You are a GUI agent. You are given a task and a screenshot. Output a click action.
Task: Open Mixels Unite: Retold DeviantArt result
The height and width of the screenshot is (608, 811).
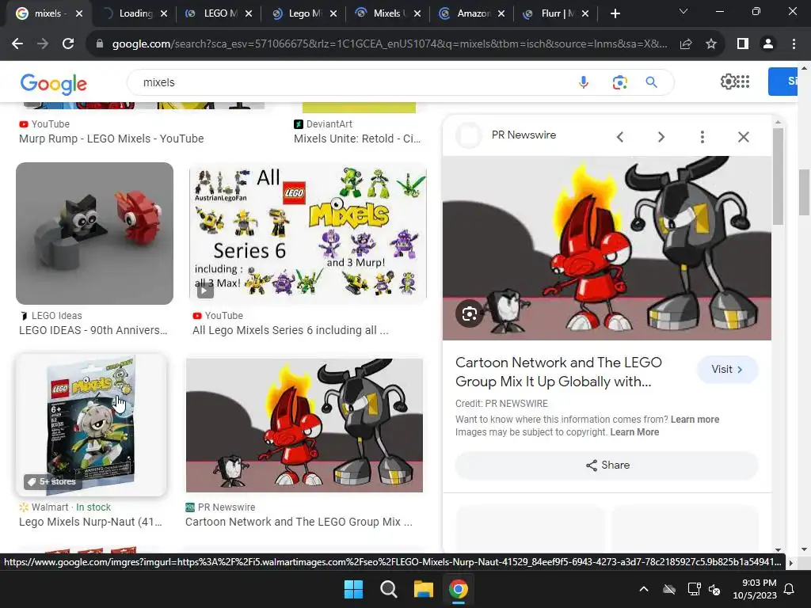[357, 139]
